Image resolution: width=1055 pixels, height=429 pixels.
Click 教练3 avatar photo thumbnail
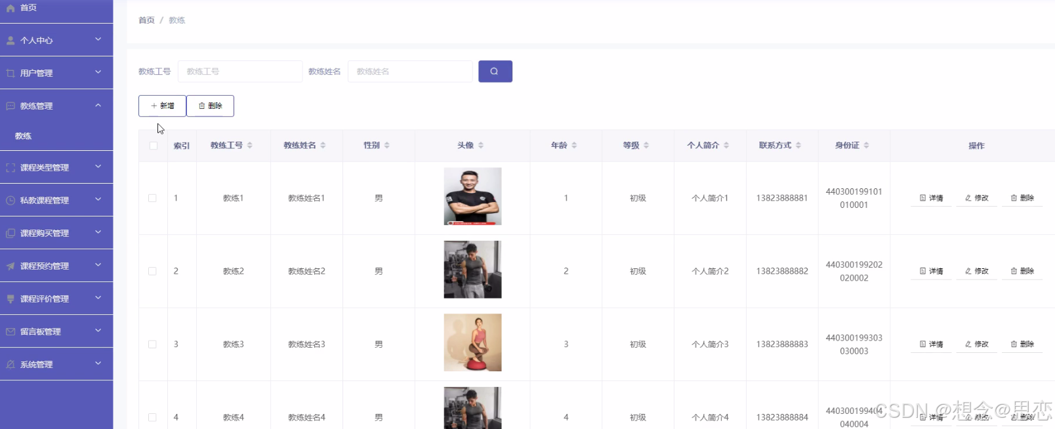point(472,342)
